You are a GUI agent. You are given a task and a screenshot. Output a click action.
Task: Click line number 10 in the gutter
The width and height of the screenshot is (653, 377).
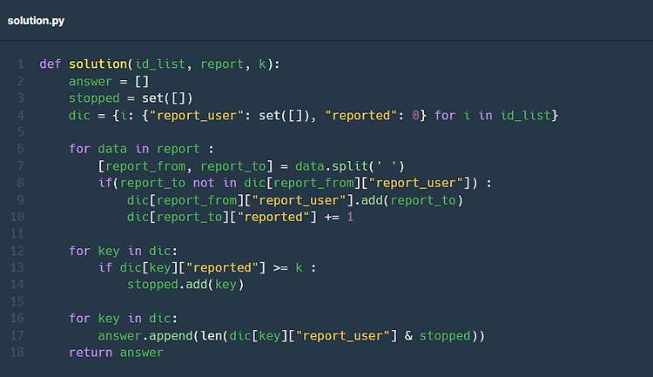(x=17, y=217)
